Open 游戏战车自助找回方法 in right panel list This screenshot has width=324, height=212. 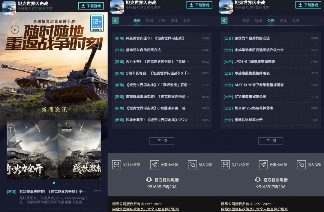pyautogui.click(x=271, y=38)
